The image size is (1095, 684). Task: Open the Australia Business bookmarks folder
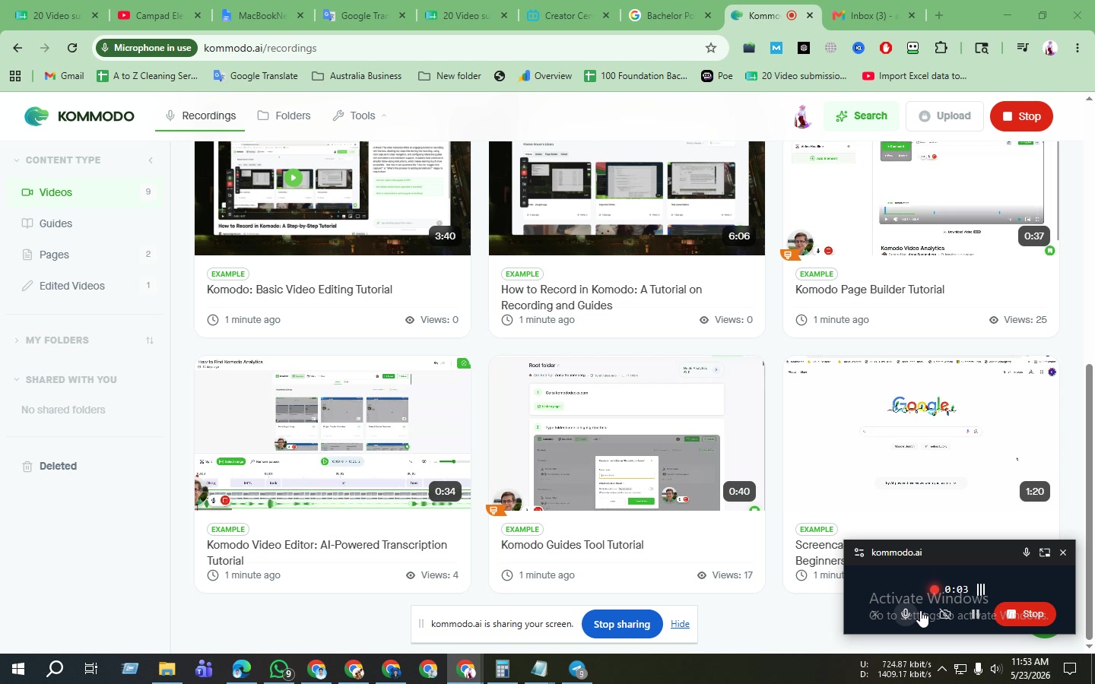pos(357,76)
